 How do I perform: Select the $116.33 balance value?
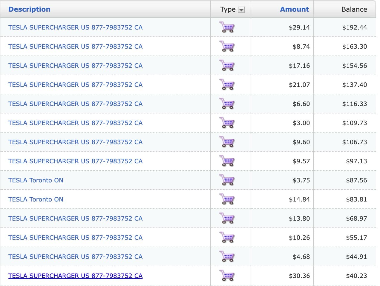355,104
